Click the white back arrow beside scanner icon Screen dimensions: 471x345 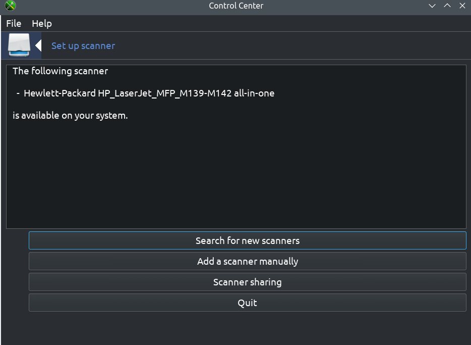[x=38, y=46]
